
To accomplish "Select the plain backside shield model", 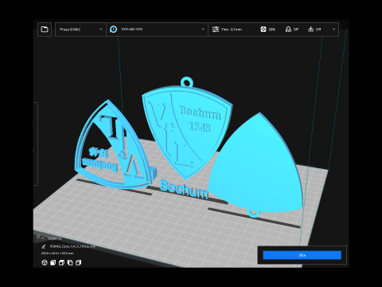I will click(257, 166).
